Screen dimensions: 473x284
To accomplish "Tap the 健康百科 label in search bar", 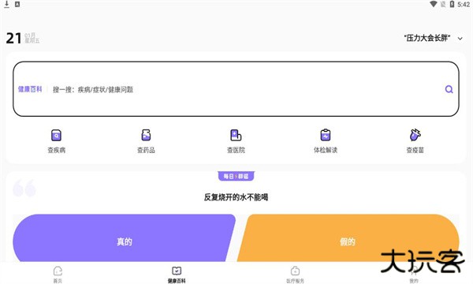I will point(30,89).
